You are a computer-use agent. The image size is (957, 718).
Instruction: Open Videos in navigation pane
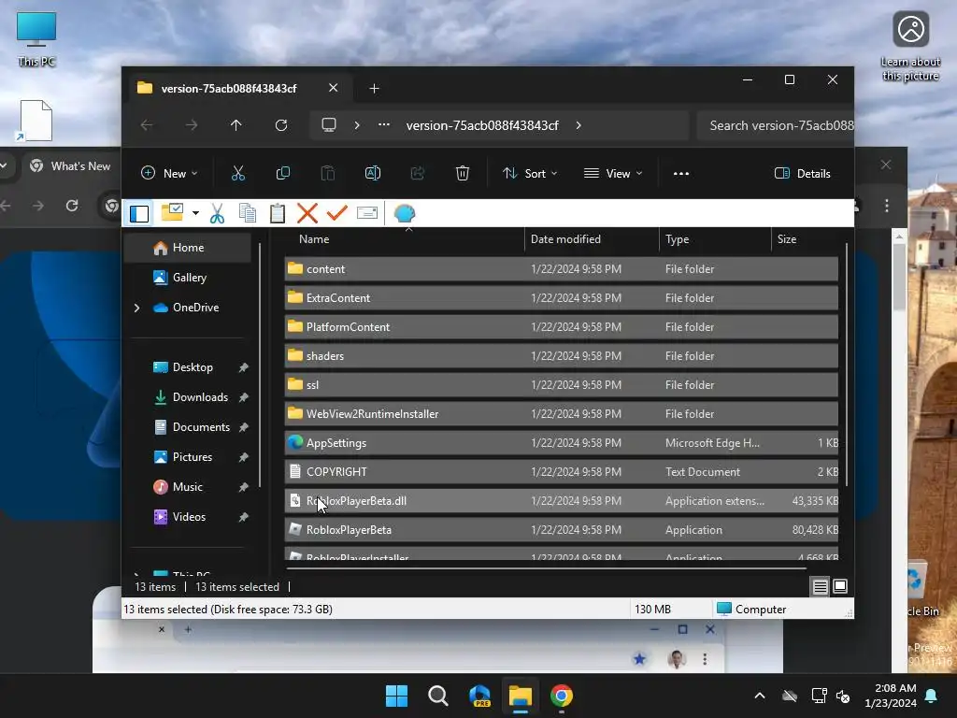tap(189, 516)
